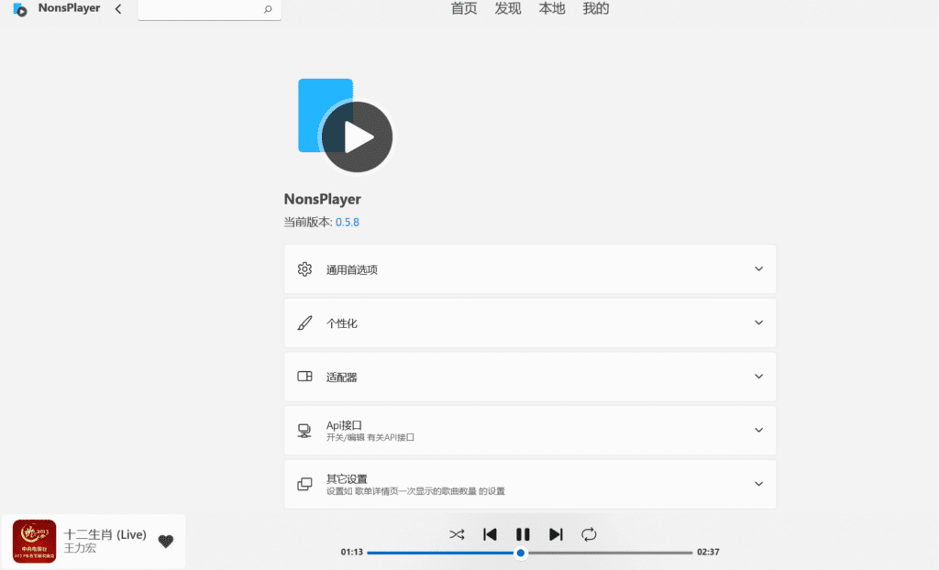The image size is (939, 570).
Task: Open song title 十二生肖 (Live)
Action: [105, 534]
